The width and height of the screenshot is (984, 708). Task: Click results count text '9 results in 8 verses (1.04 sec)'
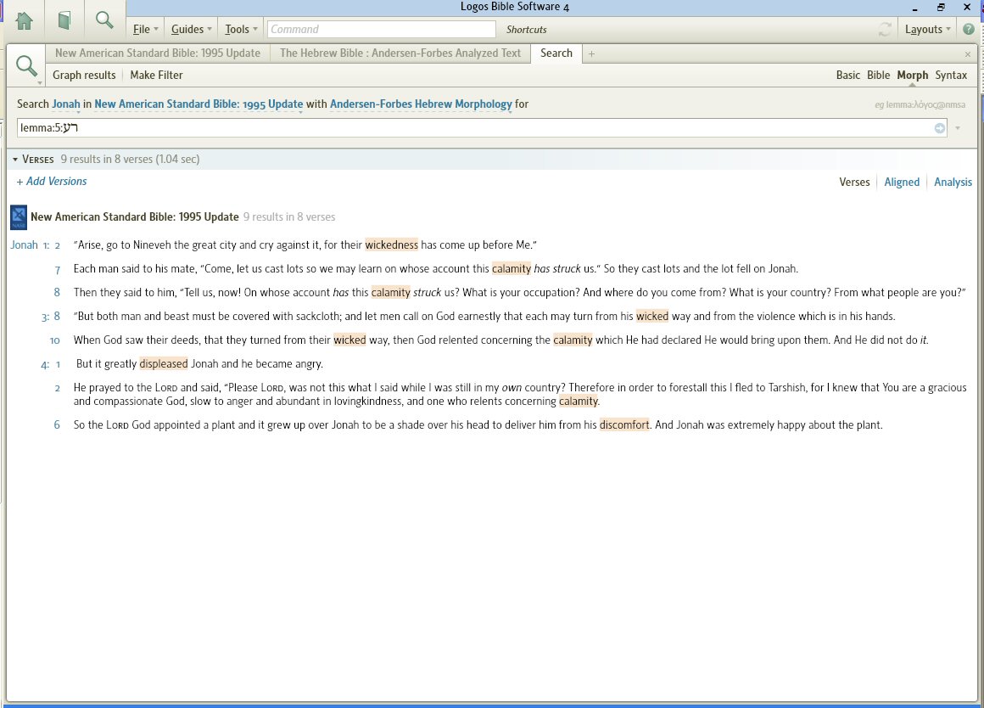pos(130,160)
